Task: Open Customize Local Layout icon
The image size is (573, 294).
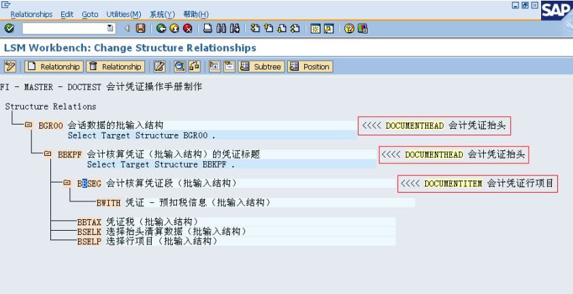Action: pyautogui.click(x=363, y=29)
